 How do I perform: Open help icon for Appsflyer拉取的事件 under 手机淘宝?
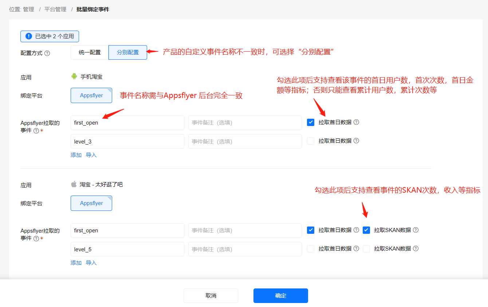click(x=36, y=131)
